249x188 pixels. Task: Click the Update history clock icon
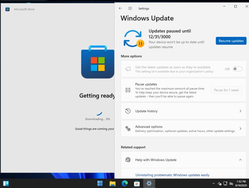pyautogui.click(x=128, y=111)
